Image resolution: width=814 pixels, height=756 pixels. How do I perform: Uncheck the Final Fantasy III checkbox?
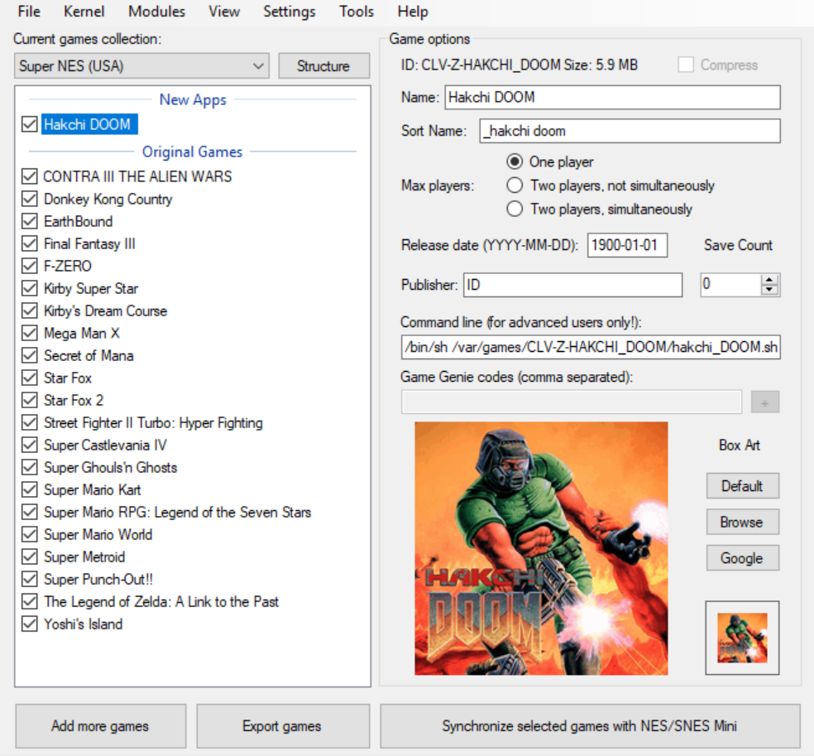(30, 243)
